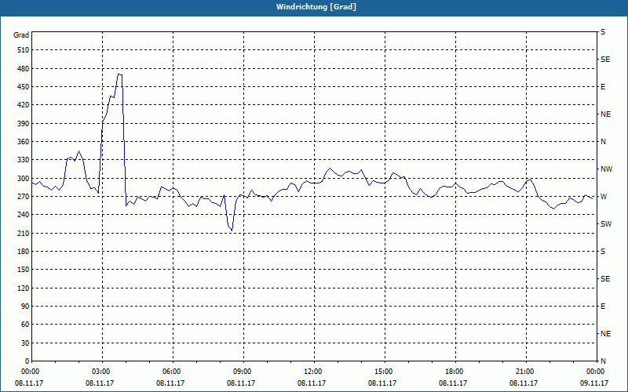Click the SW compass label

click(606, 224)
